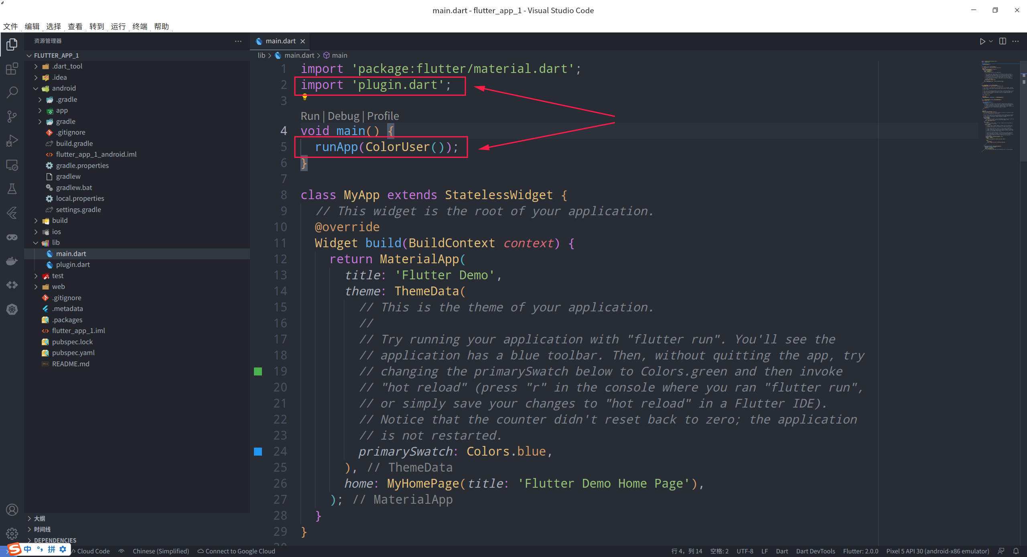The image size is (1027, 557).
Task: Expand the .idea folder
Action: click(36, 77)
